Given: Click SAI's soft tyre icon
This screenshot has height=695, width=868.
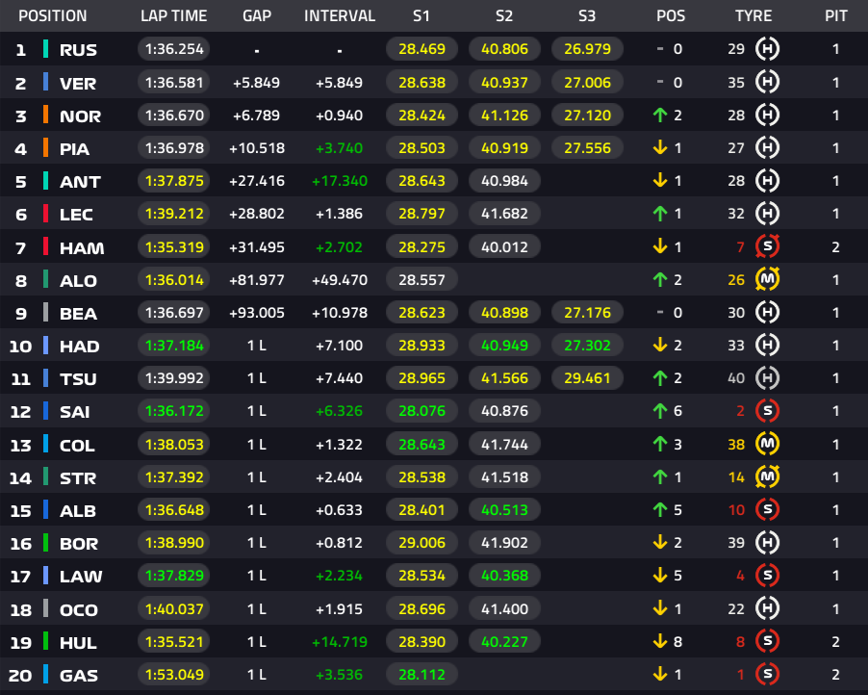Looking at the screenshot, I should 767,411.
